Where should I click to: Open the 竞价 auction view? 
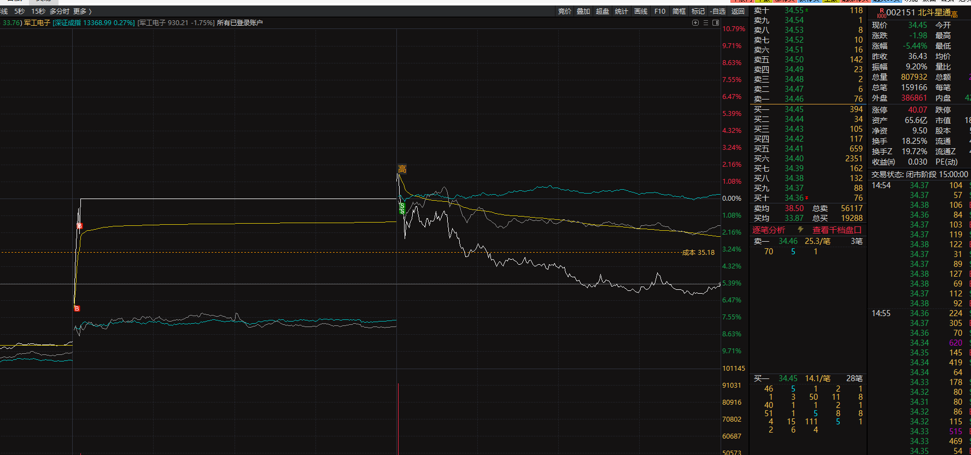(564, 11)
